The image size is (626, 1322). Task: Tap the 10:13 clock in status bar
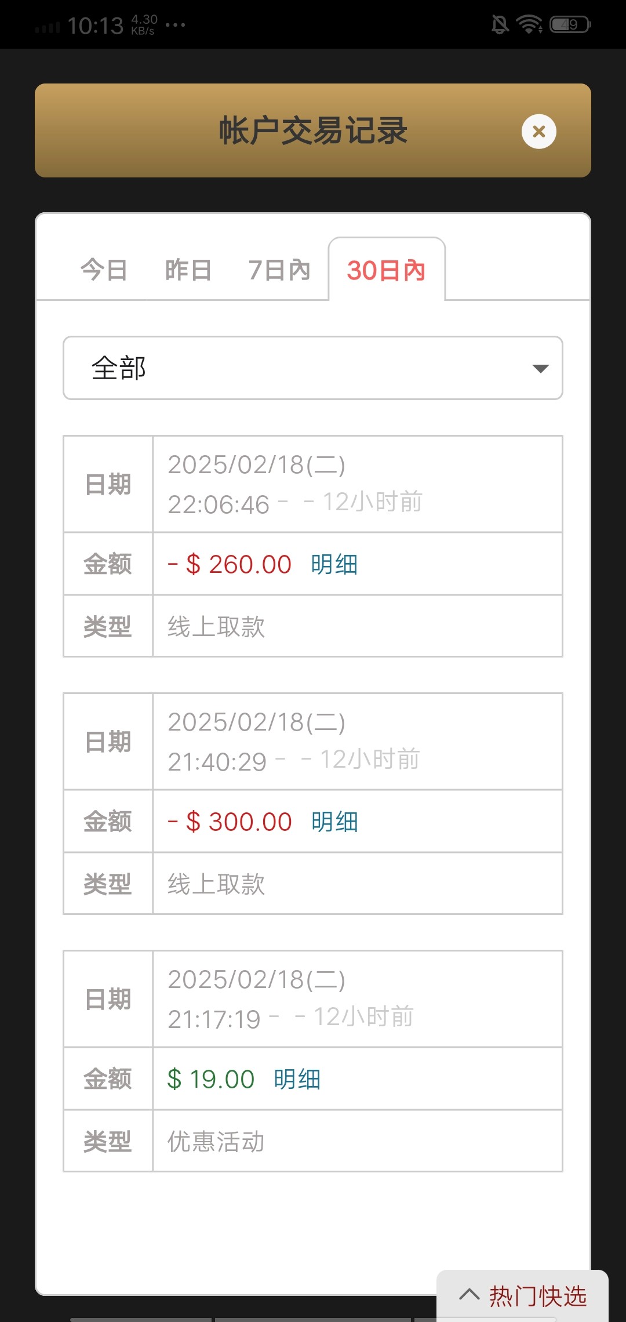(95, 26)
